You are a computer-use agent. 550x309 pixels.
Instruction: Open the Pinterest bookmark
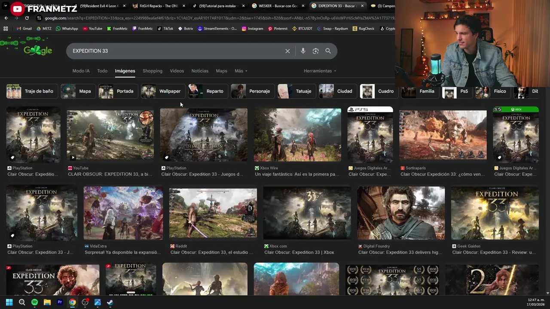coord(278,29)
